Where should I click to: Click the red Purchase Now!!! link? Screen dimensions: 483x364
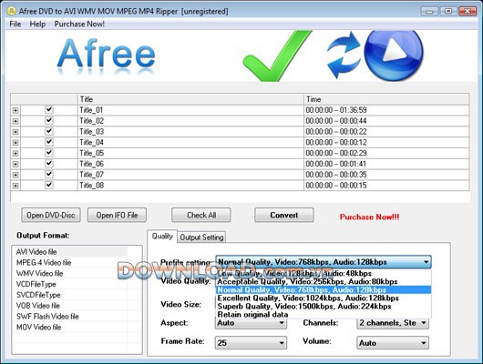(x=370, y=217)
